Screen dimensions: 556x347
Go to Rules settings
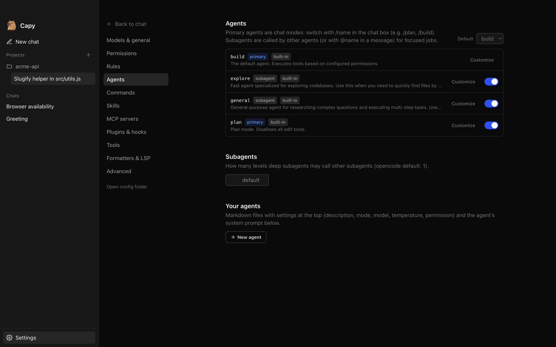pyautogui.click(x=136, y=66)
